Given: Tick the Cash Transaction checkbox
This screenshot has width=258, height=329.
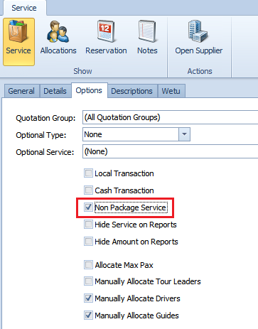Looking at the screenshot, I should (88, 190).
